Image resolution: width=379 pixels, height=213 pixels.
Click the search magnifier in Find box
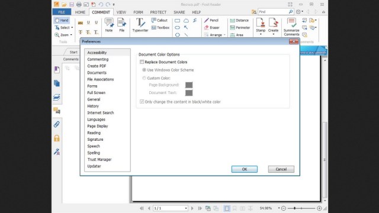point(291,12)
